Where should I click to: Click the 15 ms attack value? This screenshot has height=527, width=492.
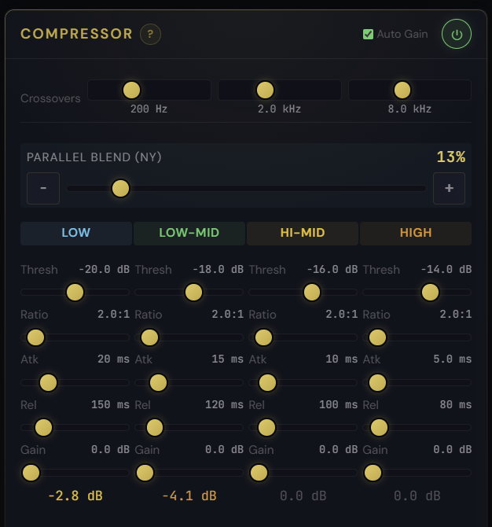pyautogui.click(x=227, y=359)
